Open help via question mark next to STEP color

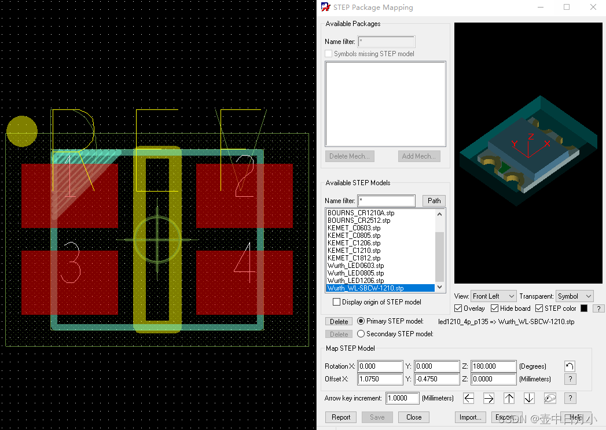click(598, 308)
